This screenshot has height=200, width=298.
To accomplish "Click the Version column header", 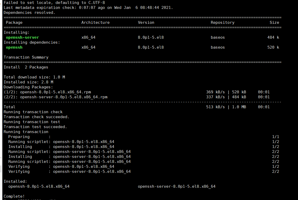I will [x=146, y=22].
